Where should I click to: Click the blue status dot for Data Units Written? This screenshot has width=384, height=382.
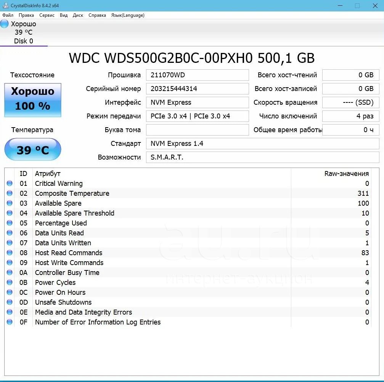tap(10, 243)
